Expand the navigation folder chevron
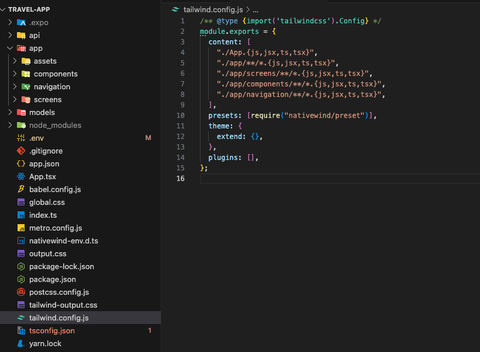Viewport: 480px width, 352px height. 15,86
